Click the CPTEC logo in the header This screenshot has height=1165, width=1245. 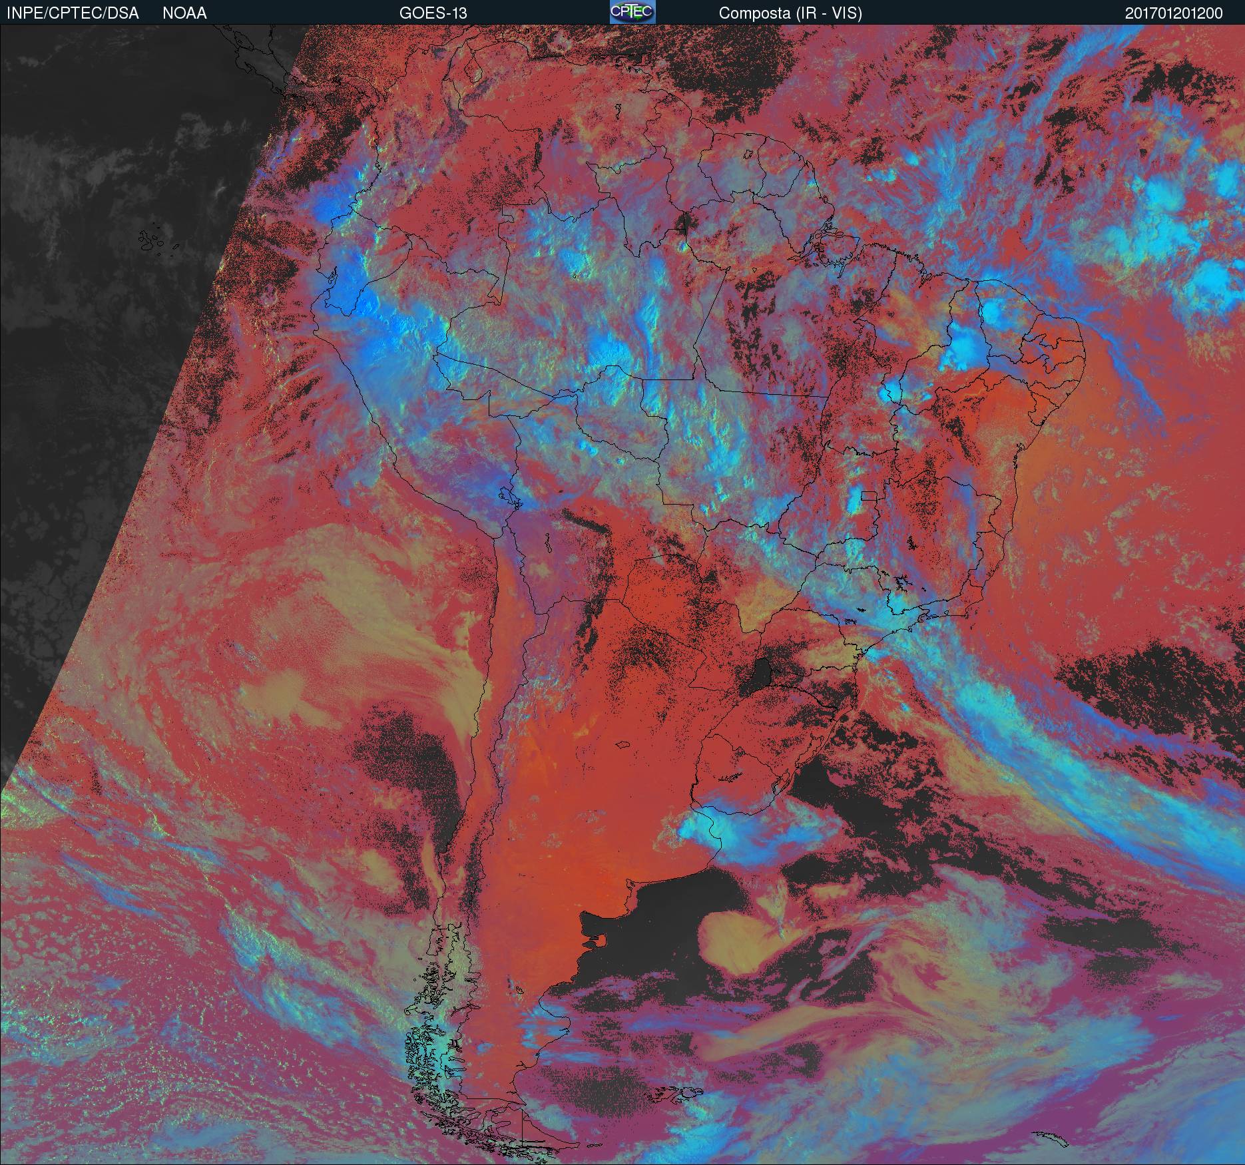632,12
